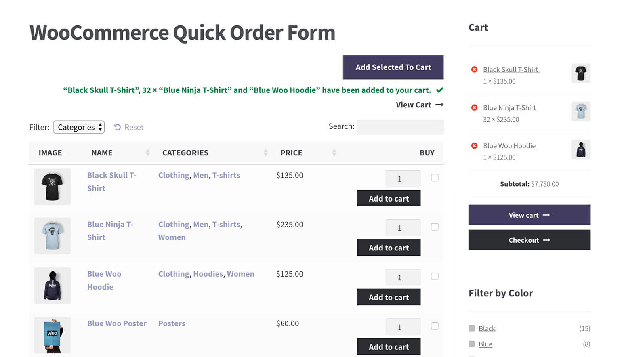
Task: Filter products by Black color
Action: pyautogui.click(x=487, y=328)
